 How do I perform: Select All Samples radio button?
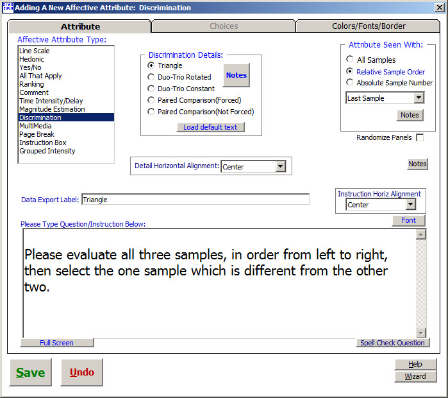coord(350,60)
